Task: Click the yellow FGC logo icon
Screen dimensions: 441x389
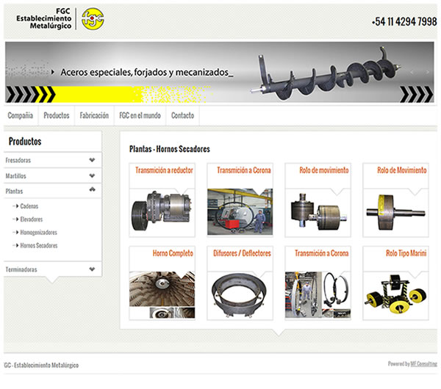Action: [x=93, y=19]
